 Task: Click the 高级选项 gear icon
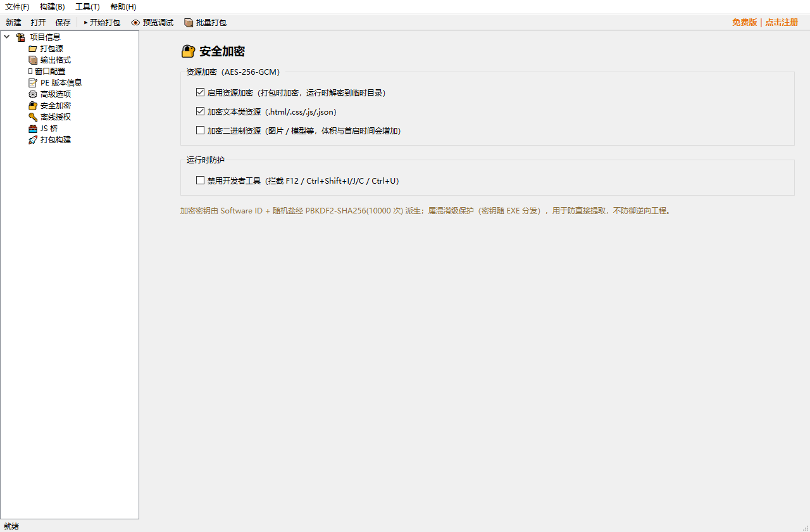tap(33, 94)
